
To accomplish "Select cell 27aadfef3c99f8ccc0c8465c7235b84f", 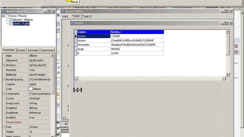I will (x=137, y=40).
